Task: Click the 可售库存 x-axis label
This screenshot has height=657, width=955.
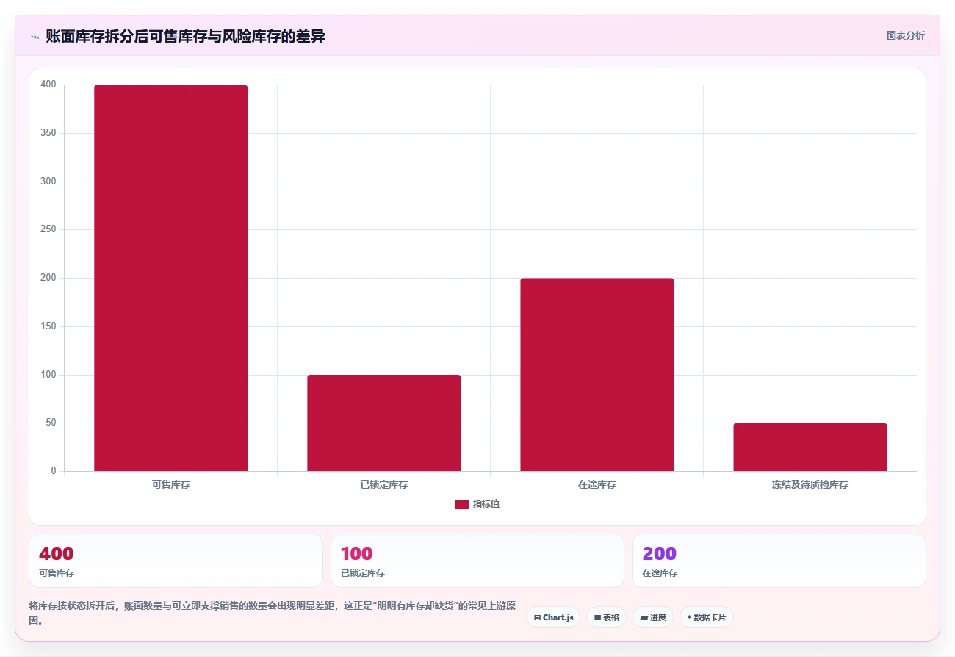Action: coord(170,485)
